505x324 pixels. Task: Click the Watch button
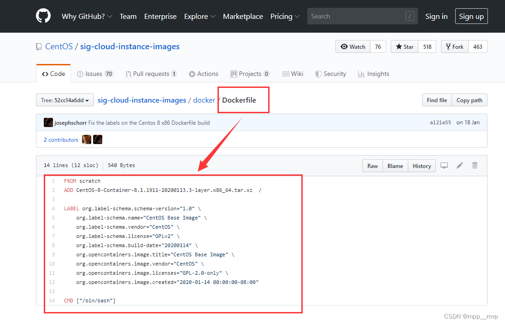[353, 46]
